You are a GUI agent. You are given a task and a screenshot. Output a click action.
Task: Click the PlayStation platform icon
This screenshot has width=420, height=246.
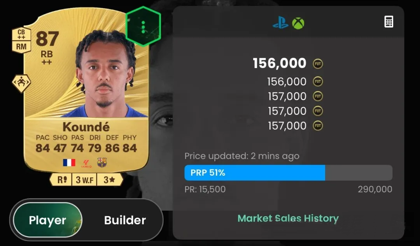[x=280, y=23]
